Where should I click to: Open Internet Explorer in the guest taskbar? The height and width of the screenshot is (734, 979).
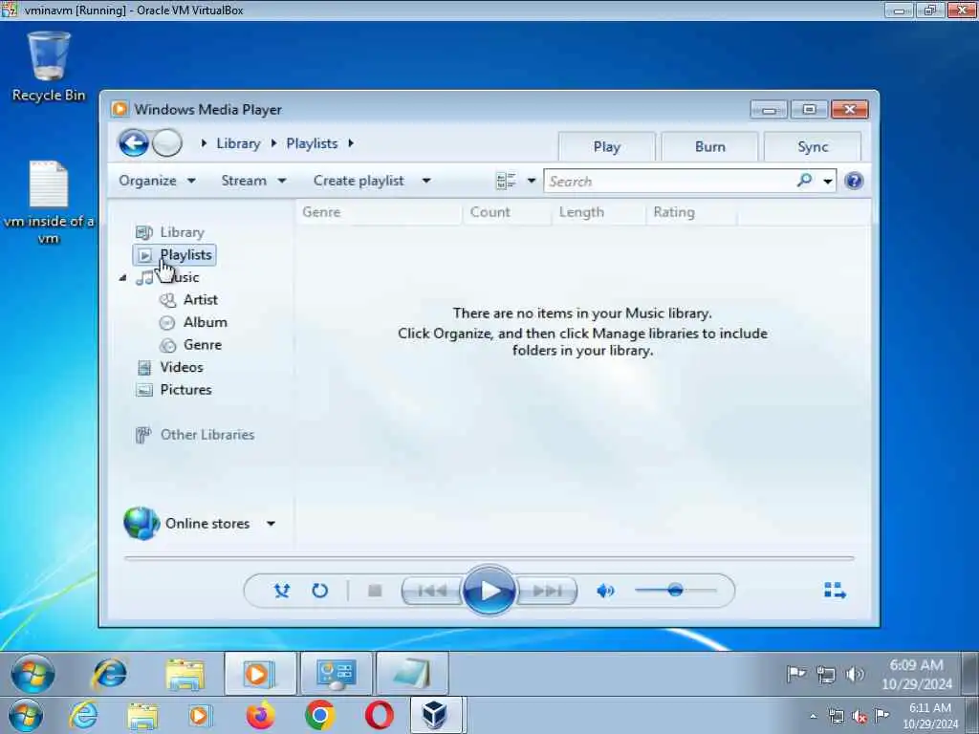tap(110, 674)
